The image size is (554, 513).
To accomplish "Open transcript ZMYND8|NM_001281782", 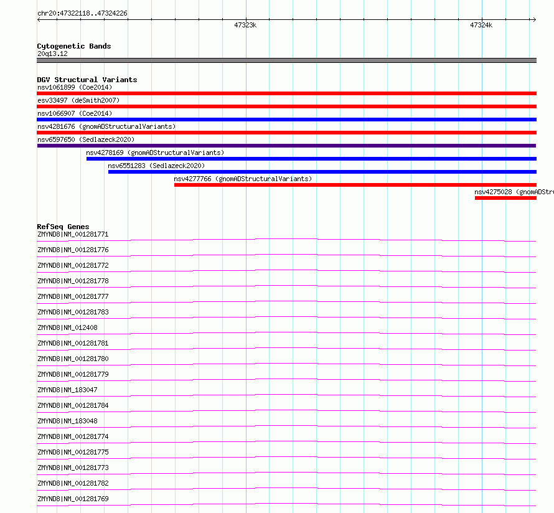I will (73, 483).
